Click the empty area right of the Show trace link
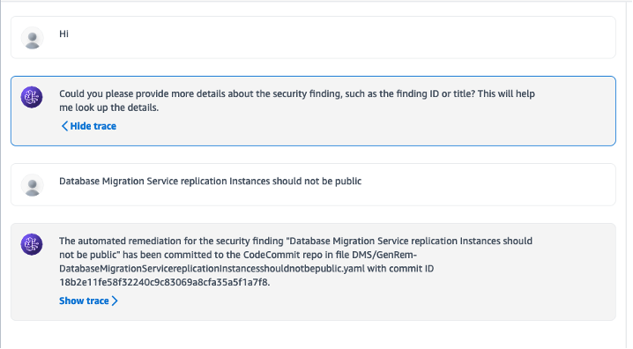The image size is (633, 349). click(363, 301)
